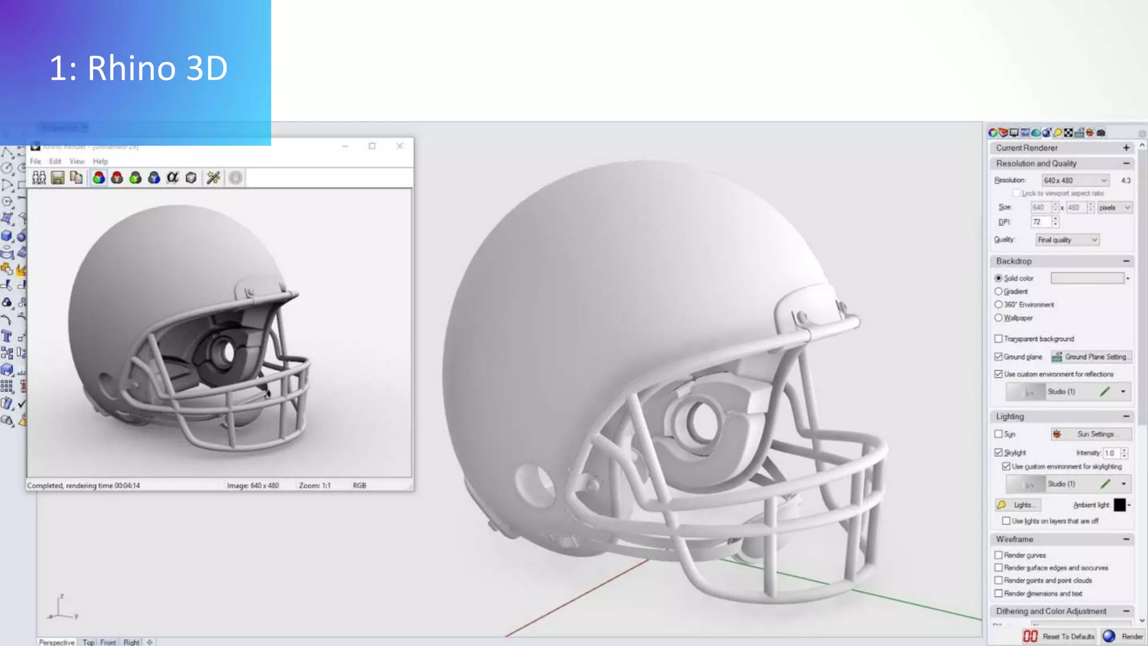Image resolution: width=1148 pixels, height=646 pixels.
Task: Open the Sun panel tab icon
Action: 1090,133
